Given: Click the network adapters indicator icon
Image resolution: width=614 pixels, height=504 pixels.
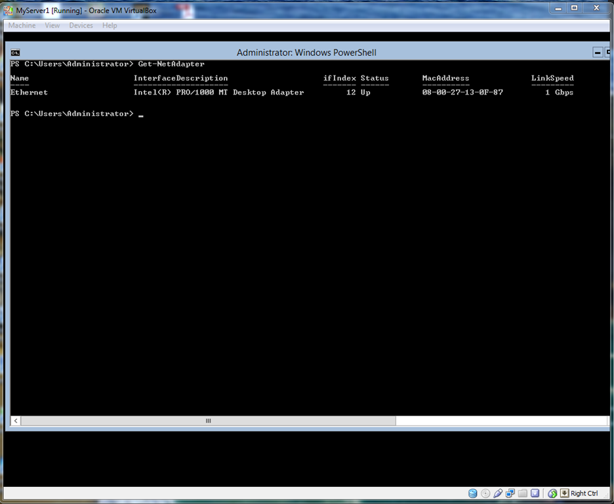Looking at the screenshot, I should pyautogui.click(x=510, y=493).
